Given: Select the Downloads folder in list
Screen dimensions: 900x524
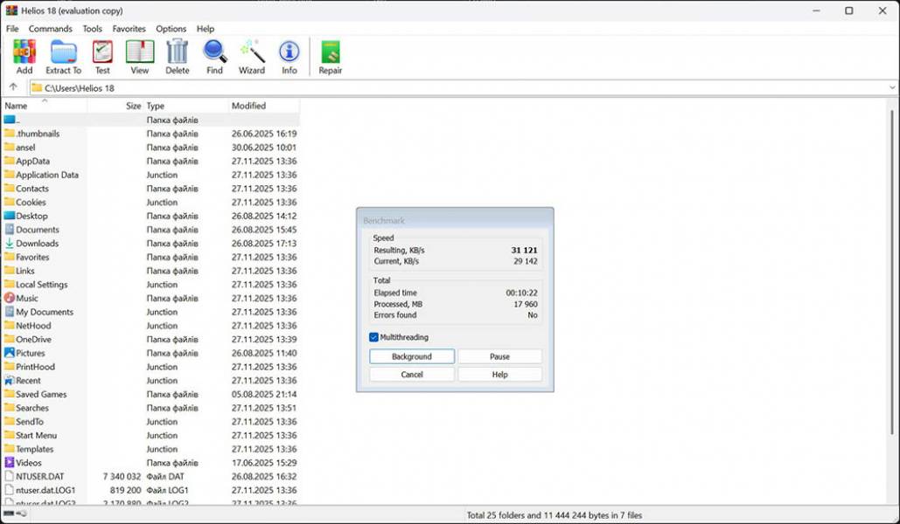Looking at the screenshot, I should click(x=37, y=244).
